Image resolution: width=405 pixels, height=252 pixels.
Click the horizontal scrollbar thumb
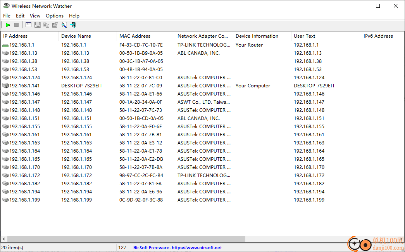pyautogui.click(x=126, y=239)
